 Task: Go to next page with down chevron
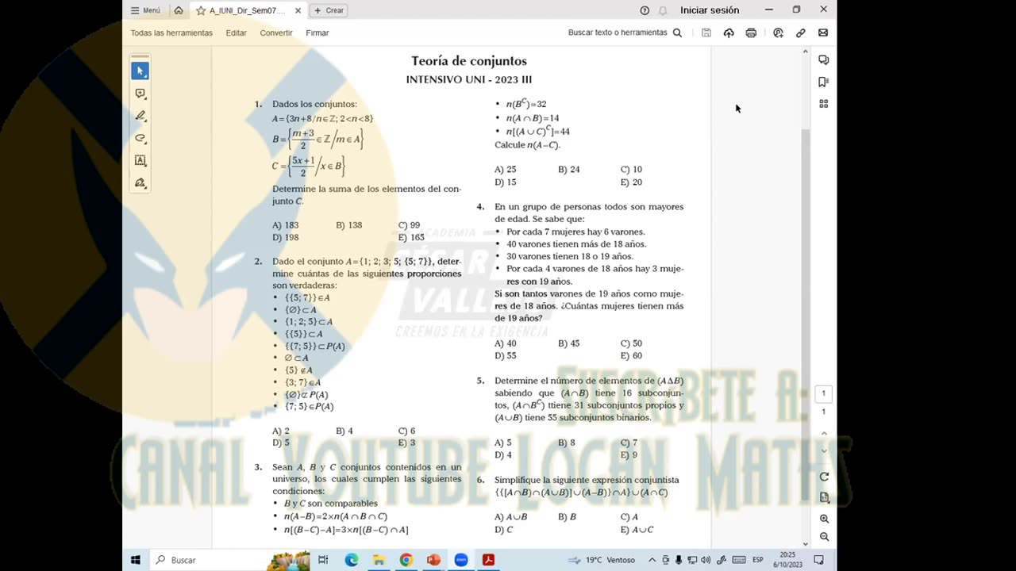pos(824,450)
